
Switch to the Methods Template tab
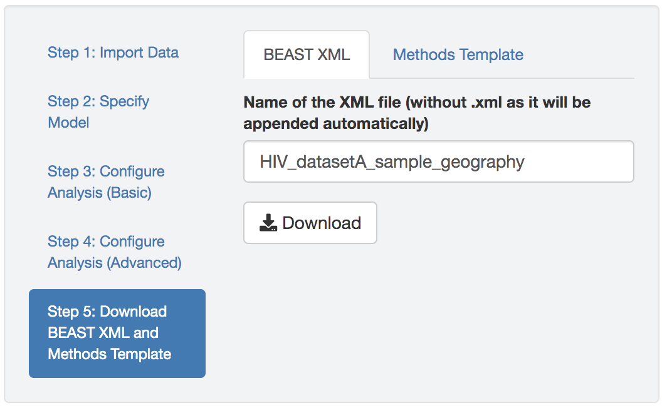pos(458,54)
